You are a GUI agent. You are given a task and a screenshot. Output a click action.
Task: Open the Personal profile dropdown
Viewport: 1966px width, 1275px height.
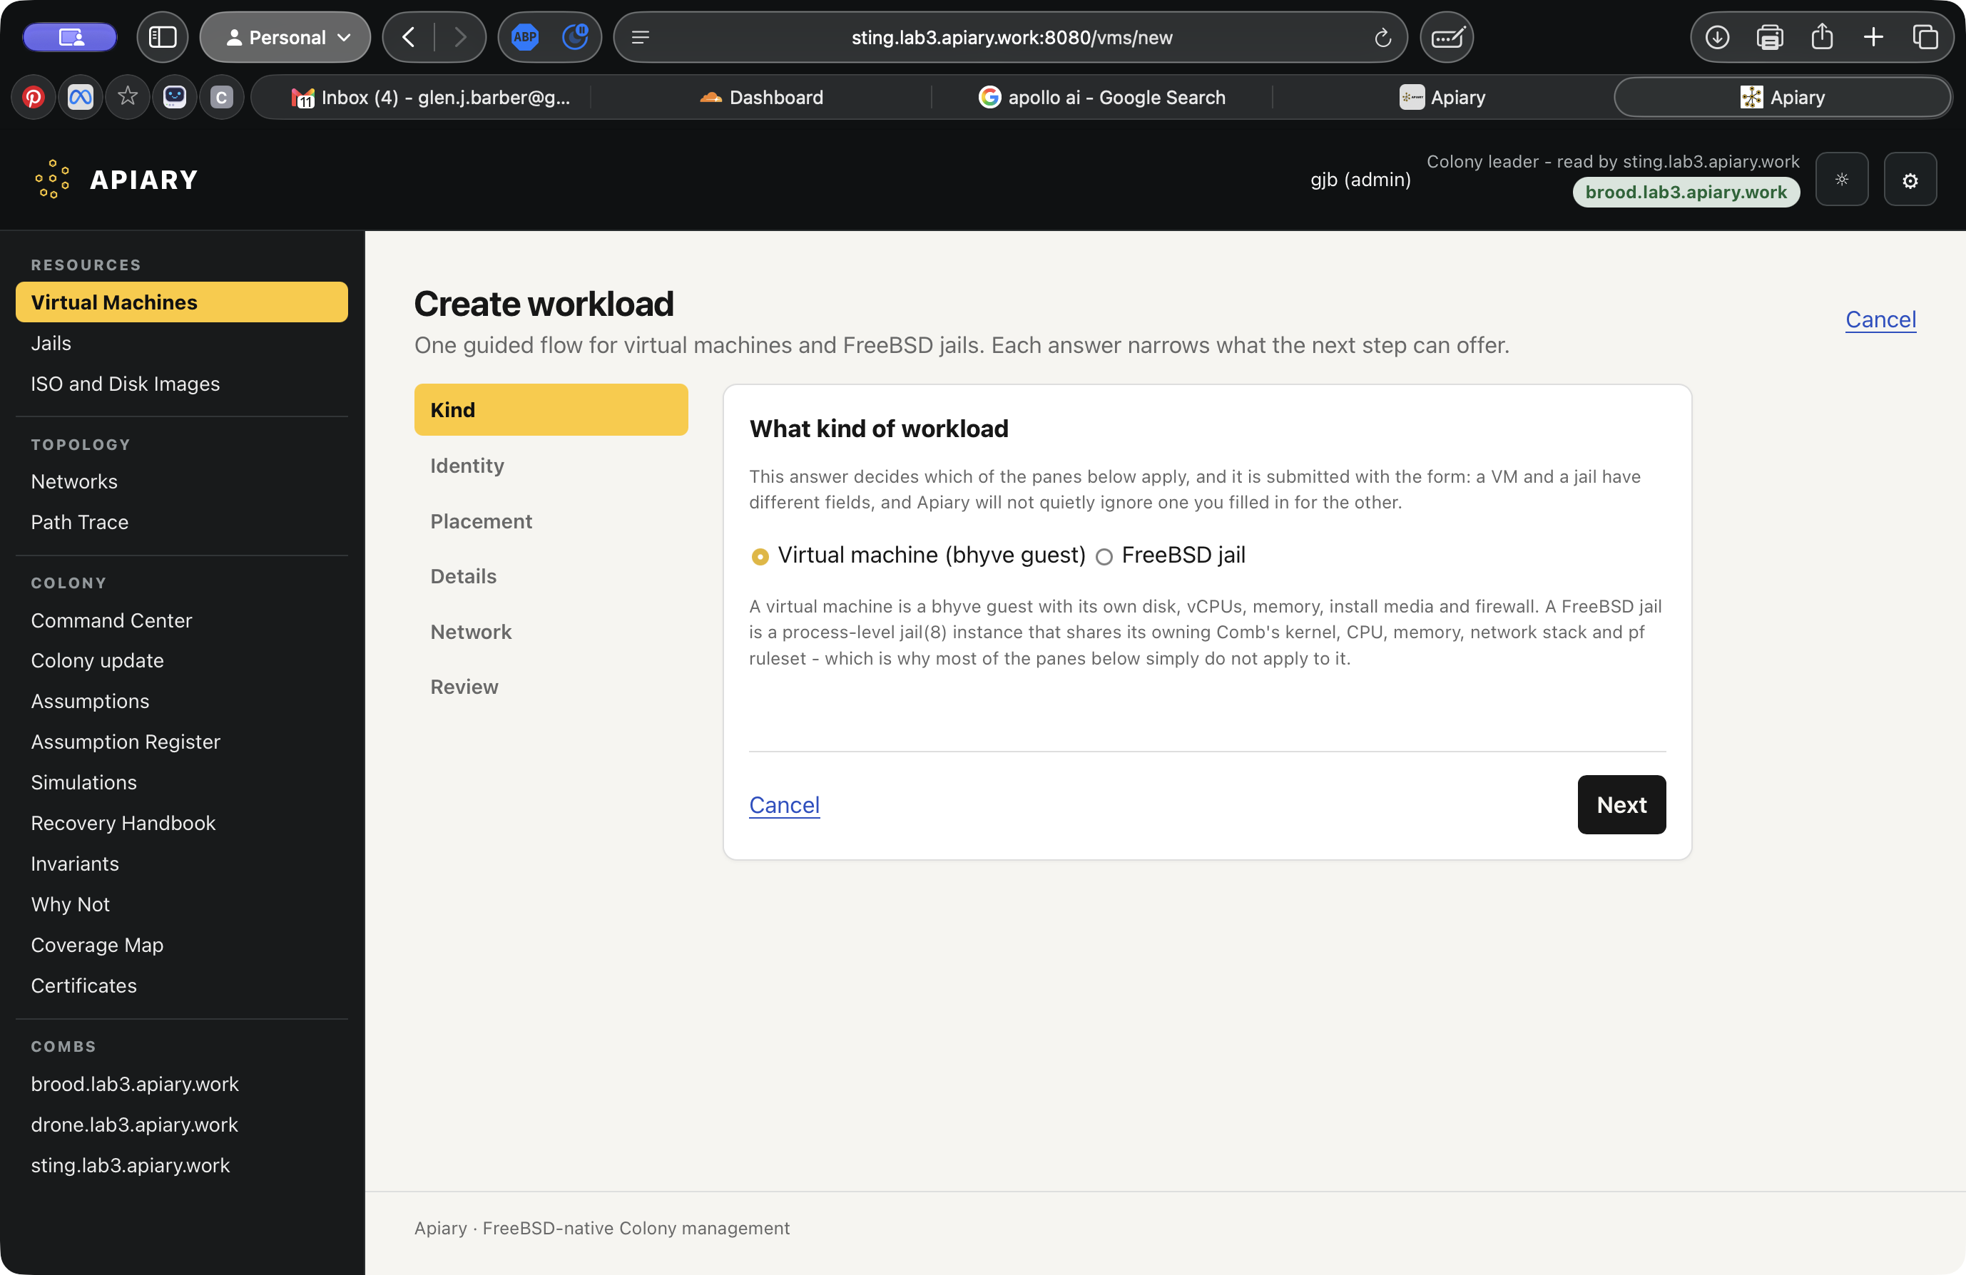coord(286,37)
